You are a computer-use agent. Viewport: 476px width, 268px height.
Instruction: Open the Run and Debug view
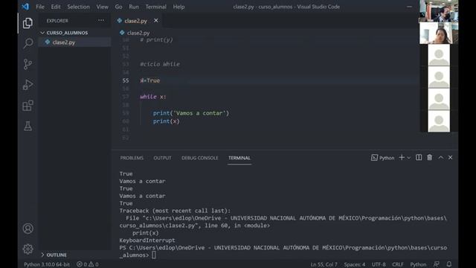pos(28,85)
